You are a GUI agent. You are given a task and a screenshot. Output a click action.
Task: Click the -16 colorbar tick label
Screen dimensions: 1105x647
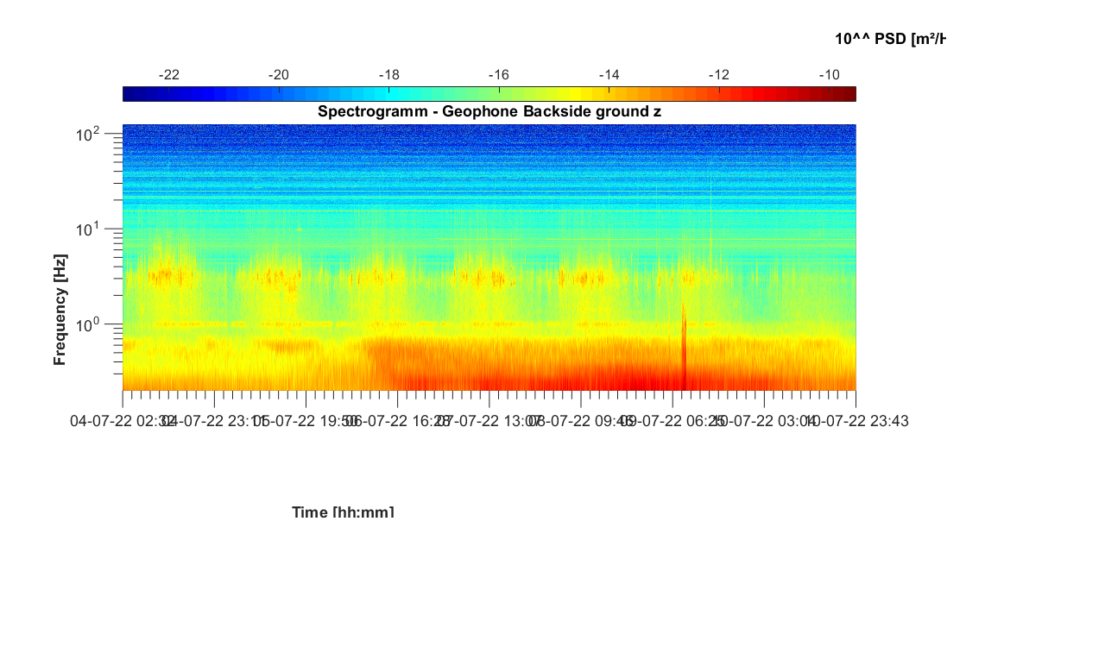point(498,75)
